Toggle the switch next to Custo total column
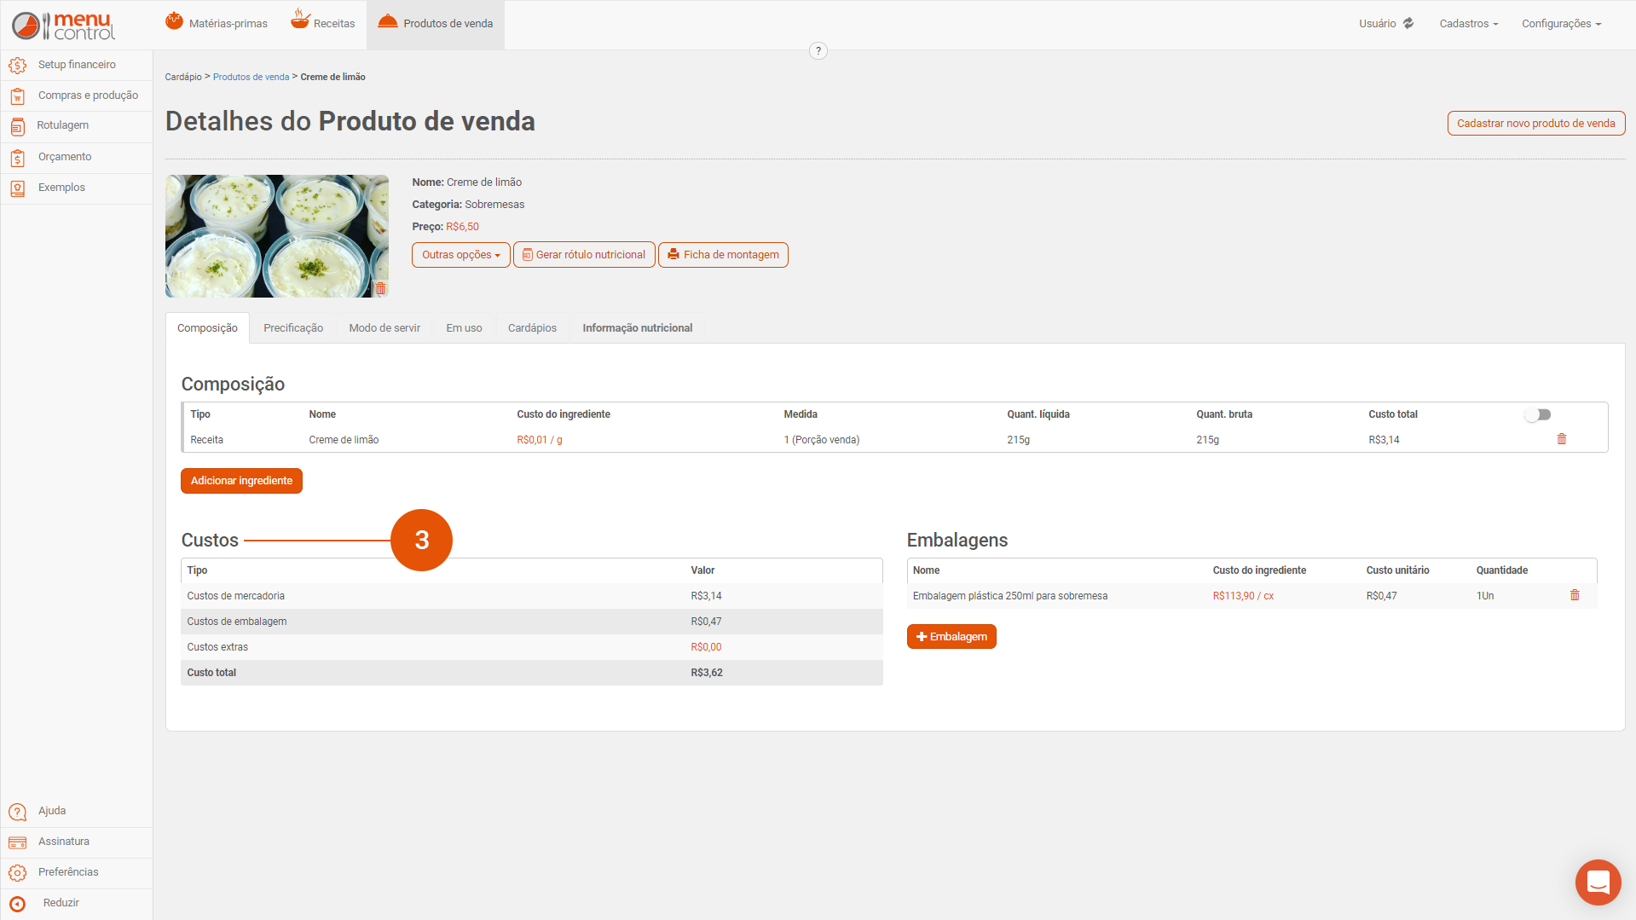 1538,414
